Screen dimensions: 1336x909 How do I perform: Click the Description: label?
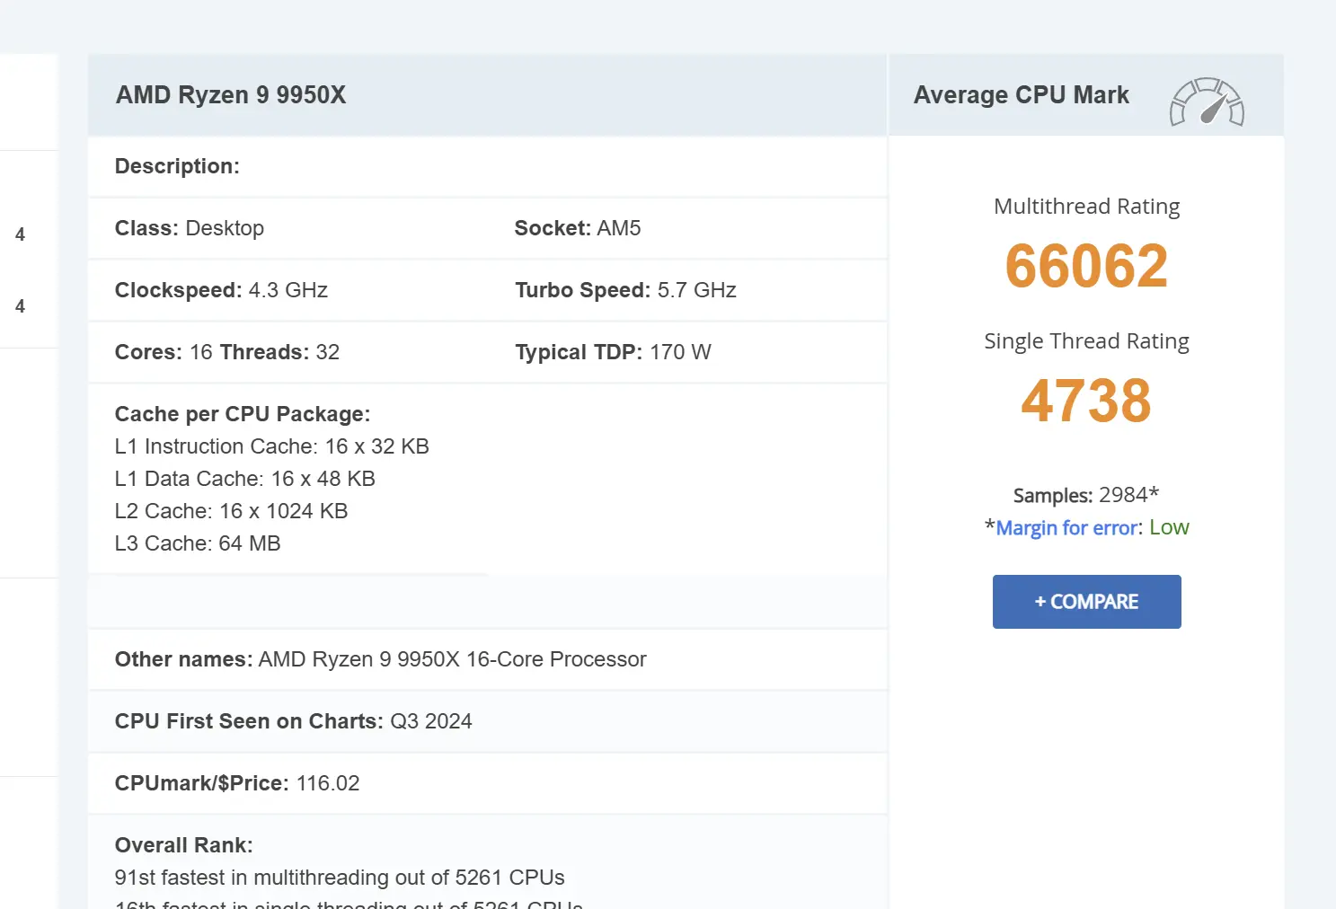pyautogui.click(x=177, y=166)
